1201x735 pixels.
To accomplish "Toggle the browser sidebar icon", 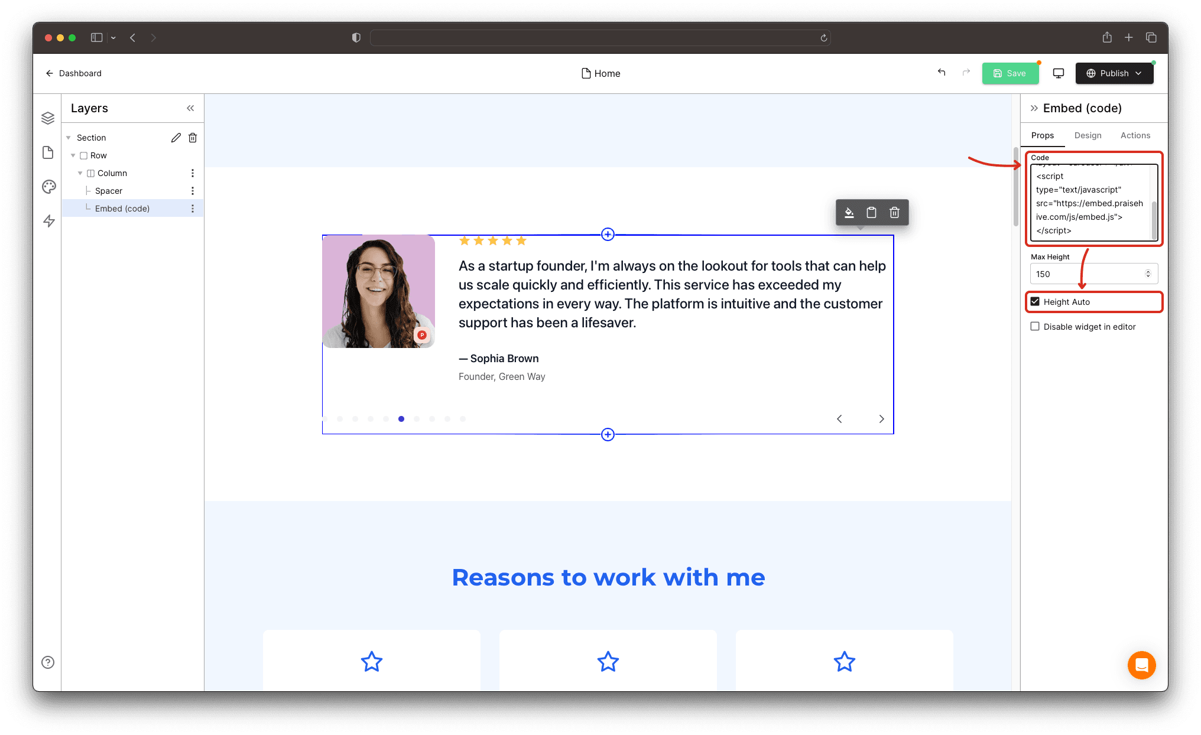I will (x=96, y=38).
